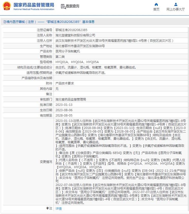Click the 产品技术要求 attachment text
This screenshot has height=214, width=189.
coord(65,83)
